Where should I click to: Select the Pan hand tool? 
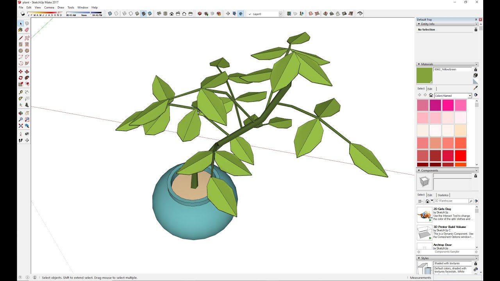[27, 114]
